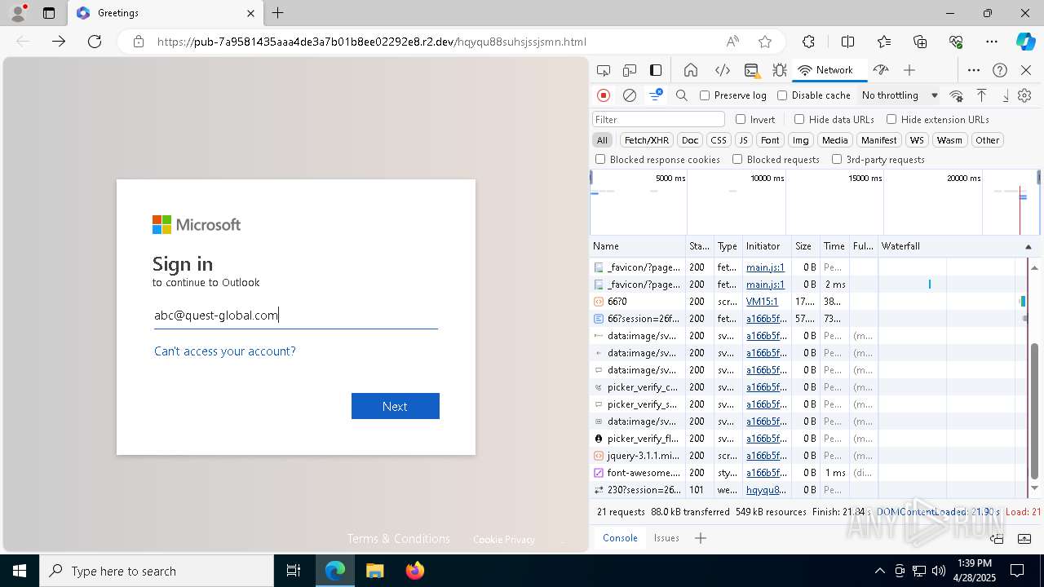Toggle Inspect element tool in DevTools
The height and width of the screenshot is (587, 1044).
[x=604, y=70]
